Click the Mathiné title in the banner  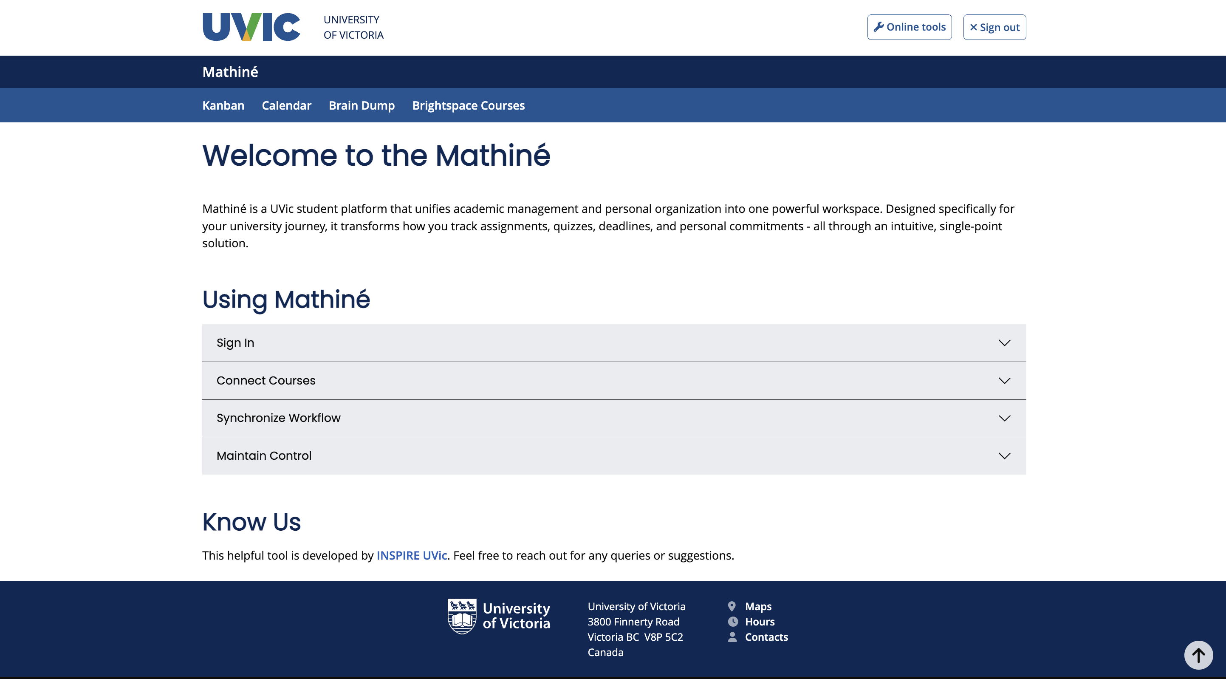pos(230,72)
